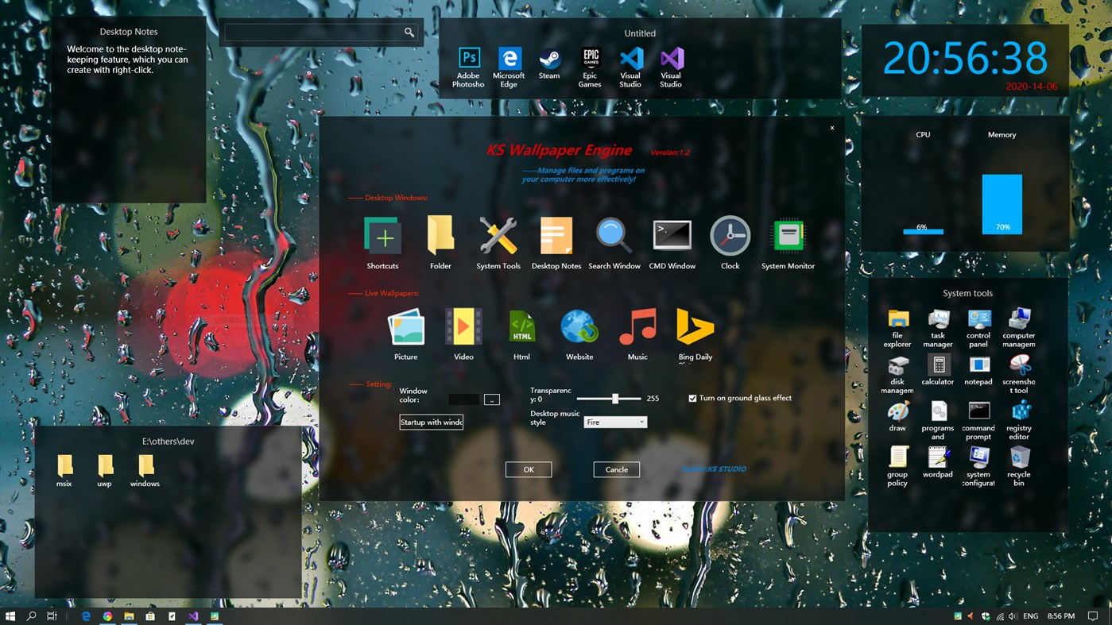Click the Startup with windows button

(431, 422)
